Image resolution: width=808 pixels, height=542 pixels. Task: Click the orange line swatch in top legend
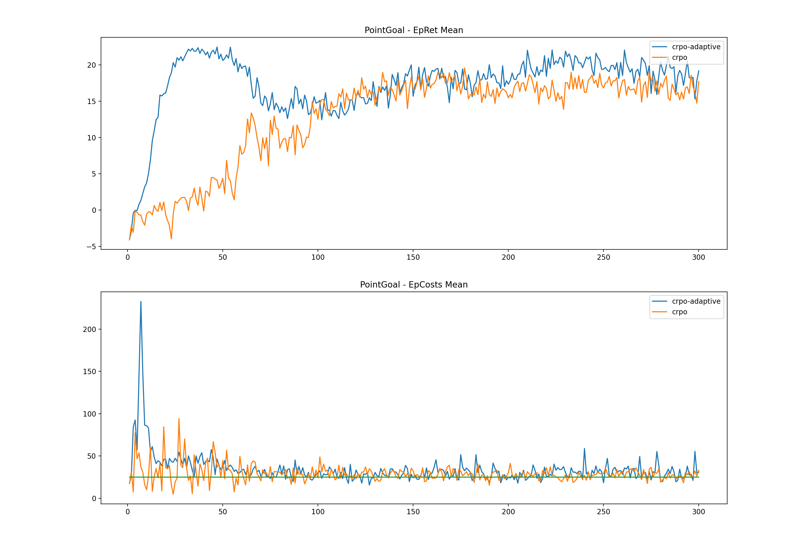click(659, 57)
